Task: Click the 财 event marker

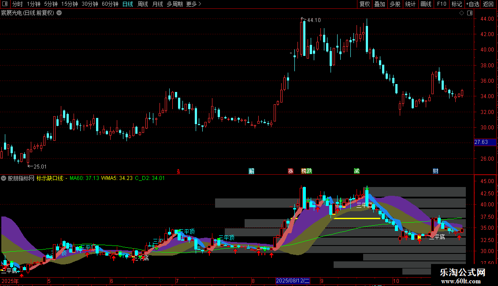Action: point(435,171)
